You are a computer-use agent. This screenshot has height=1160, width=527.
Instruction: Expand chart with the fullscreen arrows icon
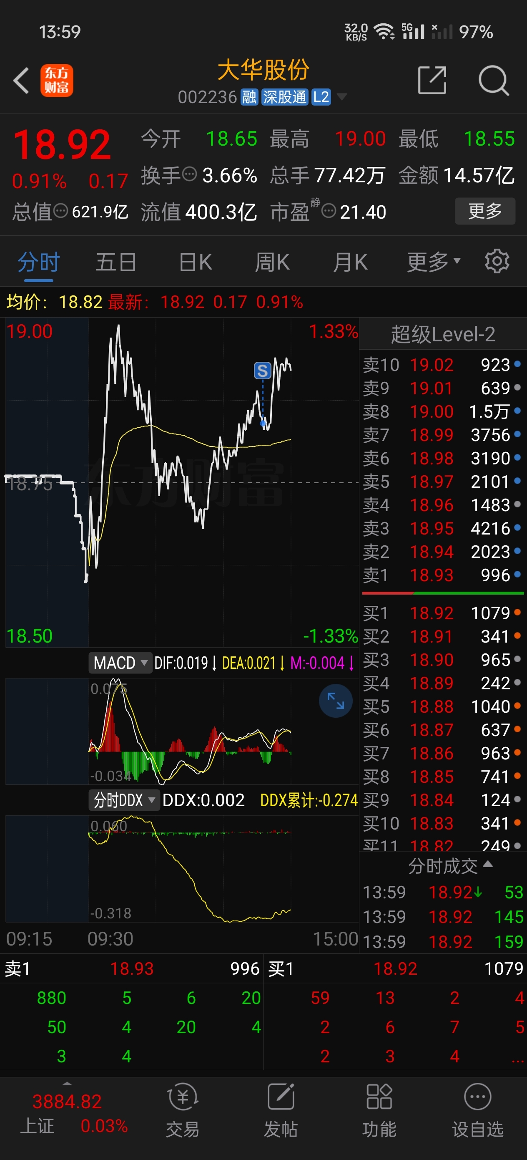click(335, 701)
